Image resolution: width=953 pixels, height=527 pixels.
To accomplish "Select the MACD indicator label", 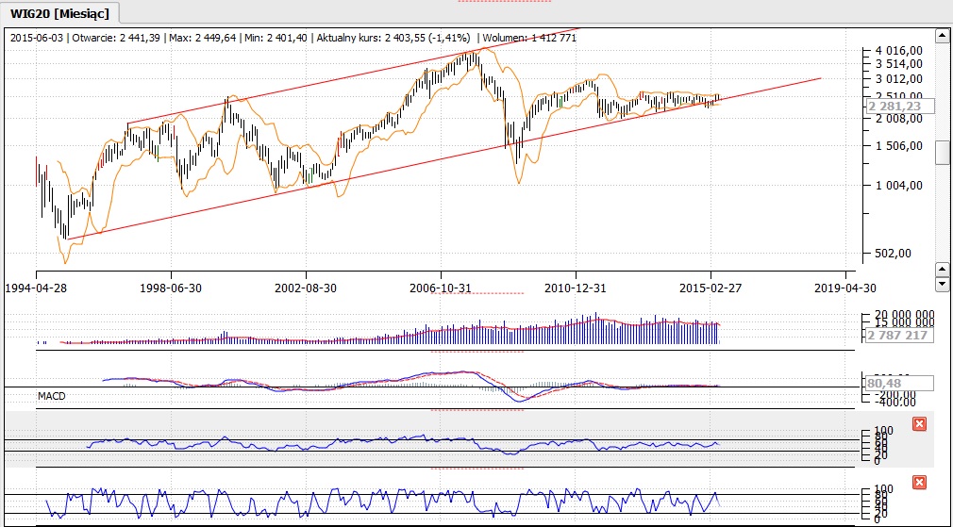I will click(x=50, y=396).
